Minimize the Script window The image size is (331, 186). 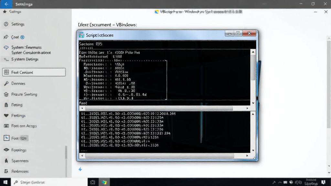tap(230, 34)
